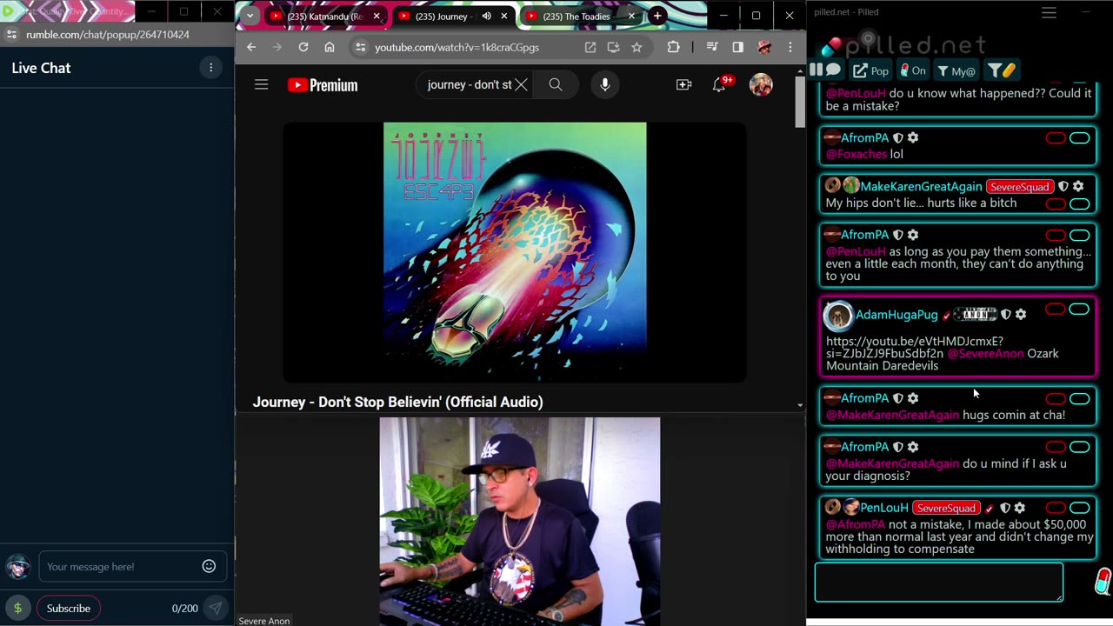Open a new Chrome tab

[657, 16]
